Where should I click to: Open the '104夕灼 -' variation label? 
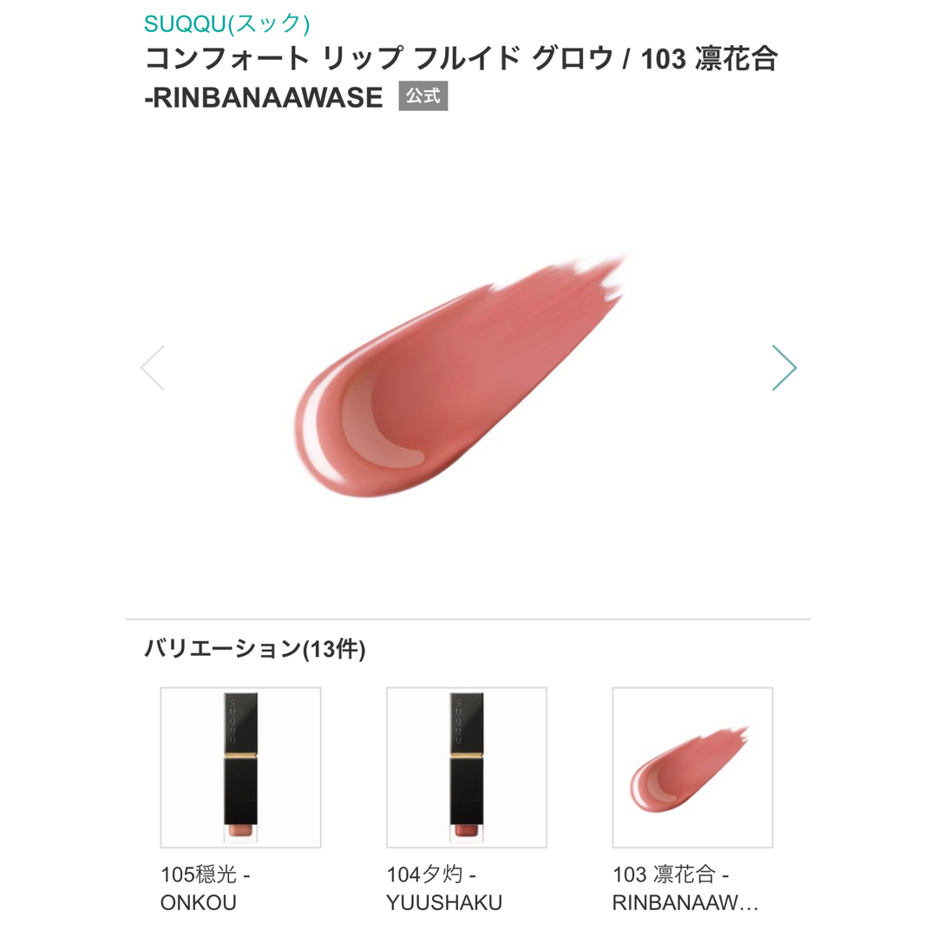pos(431,875)
